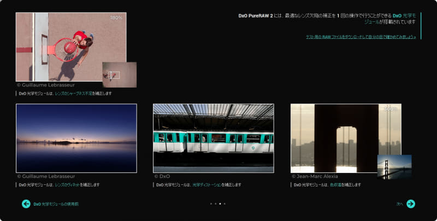The width and height of the screenshot is (437, 221).
Task: Click the DxO 光学モジュールの使用前 label
Action: coord(56,204)
